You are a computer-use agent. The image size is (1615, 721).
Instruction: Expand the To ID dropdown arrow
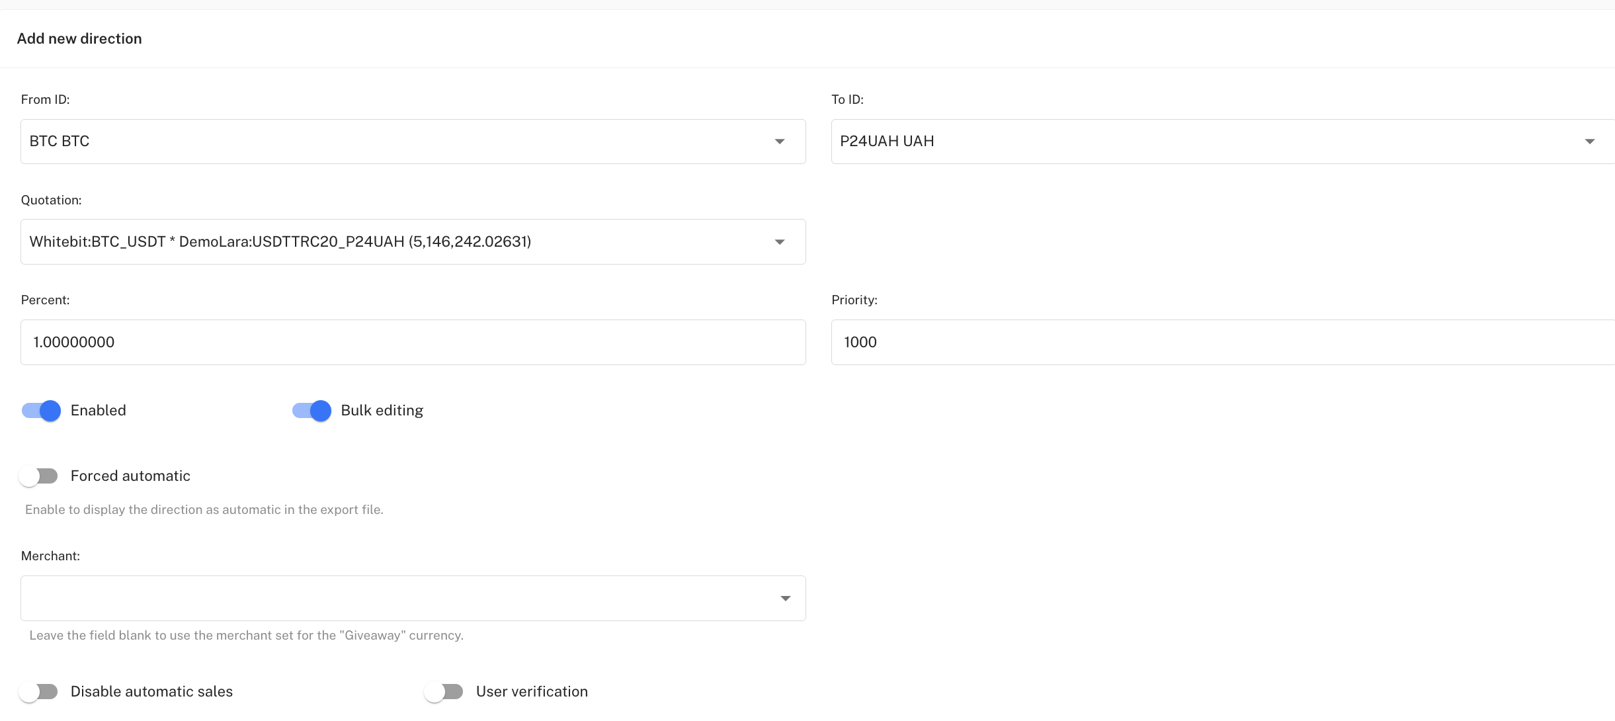[x=1589, y=142]
